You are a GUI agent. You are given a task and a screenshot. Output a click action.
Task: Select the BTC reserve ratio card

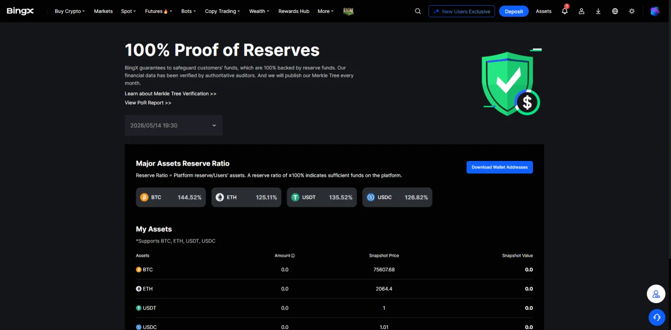tap(171, 197)
